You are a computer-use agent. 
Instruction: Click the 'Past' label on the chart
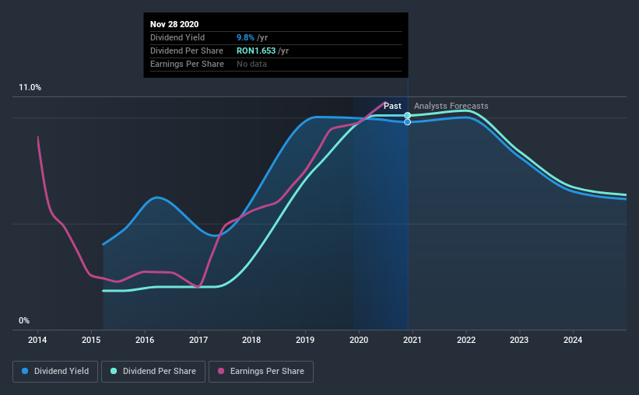(392, 106)
